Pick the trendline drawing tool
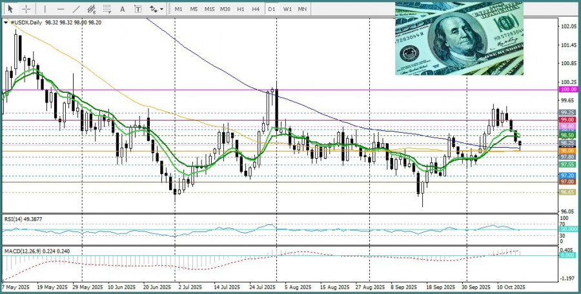Viewport: 581px width, 294px height. tap(76, 9)
